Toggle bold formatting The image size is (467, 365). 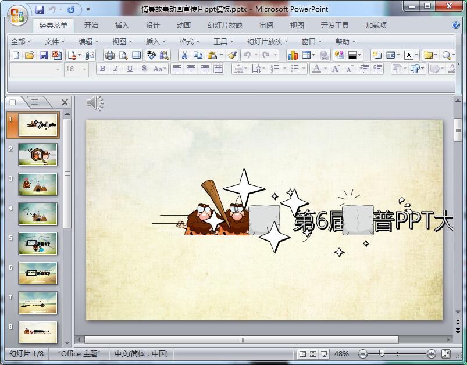[x=102, y=69]
